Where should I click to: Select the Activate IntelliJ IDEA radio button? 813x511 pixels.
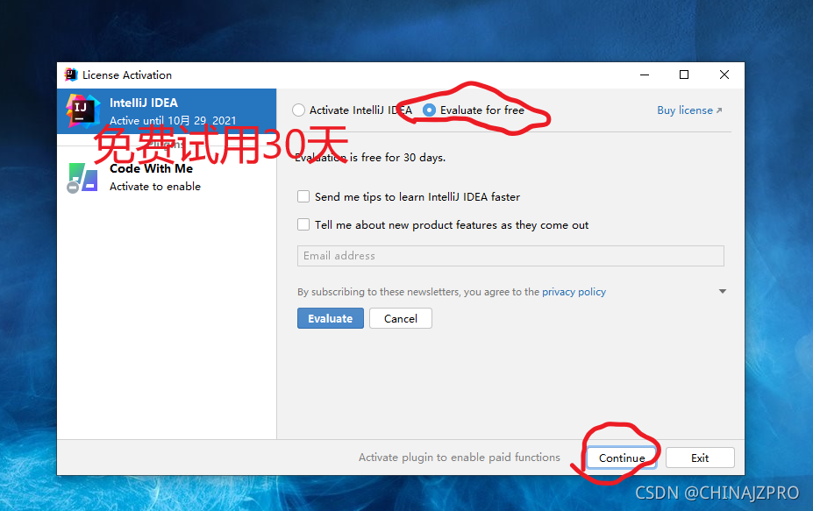point(299,110)
